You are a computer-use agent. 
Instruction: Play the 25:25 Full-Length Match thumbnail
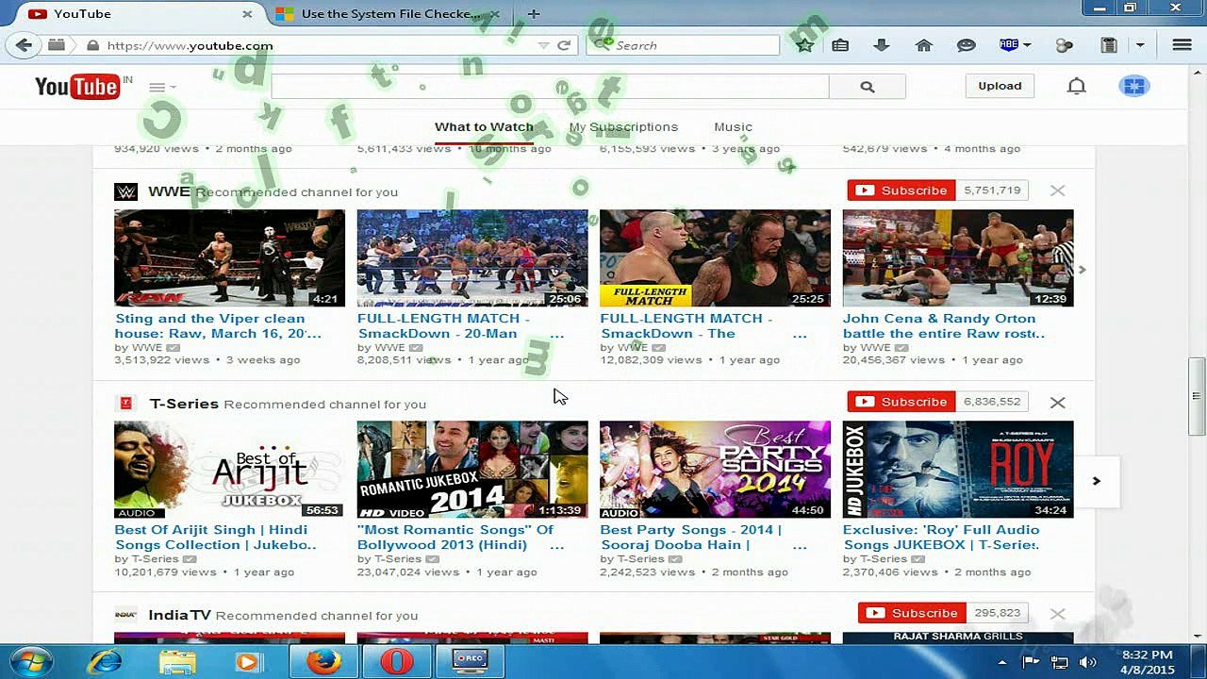tap(715, 258)
